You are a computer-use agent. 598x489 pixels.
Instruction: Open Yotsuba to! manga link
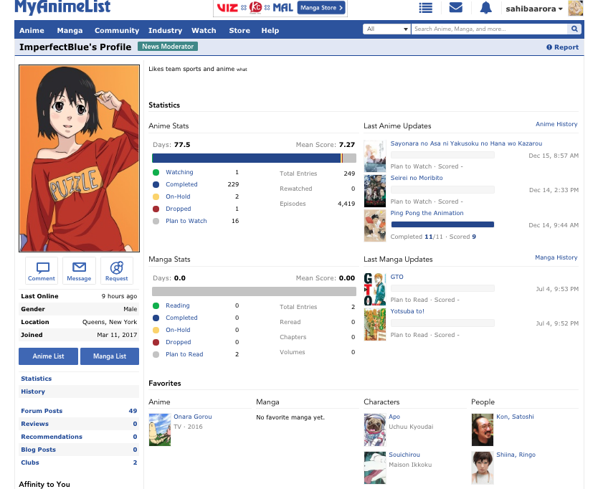pyautogui.click(x=407, y=312)
